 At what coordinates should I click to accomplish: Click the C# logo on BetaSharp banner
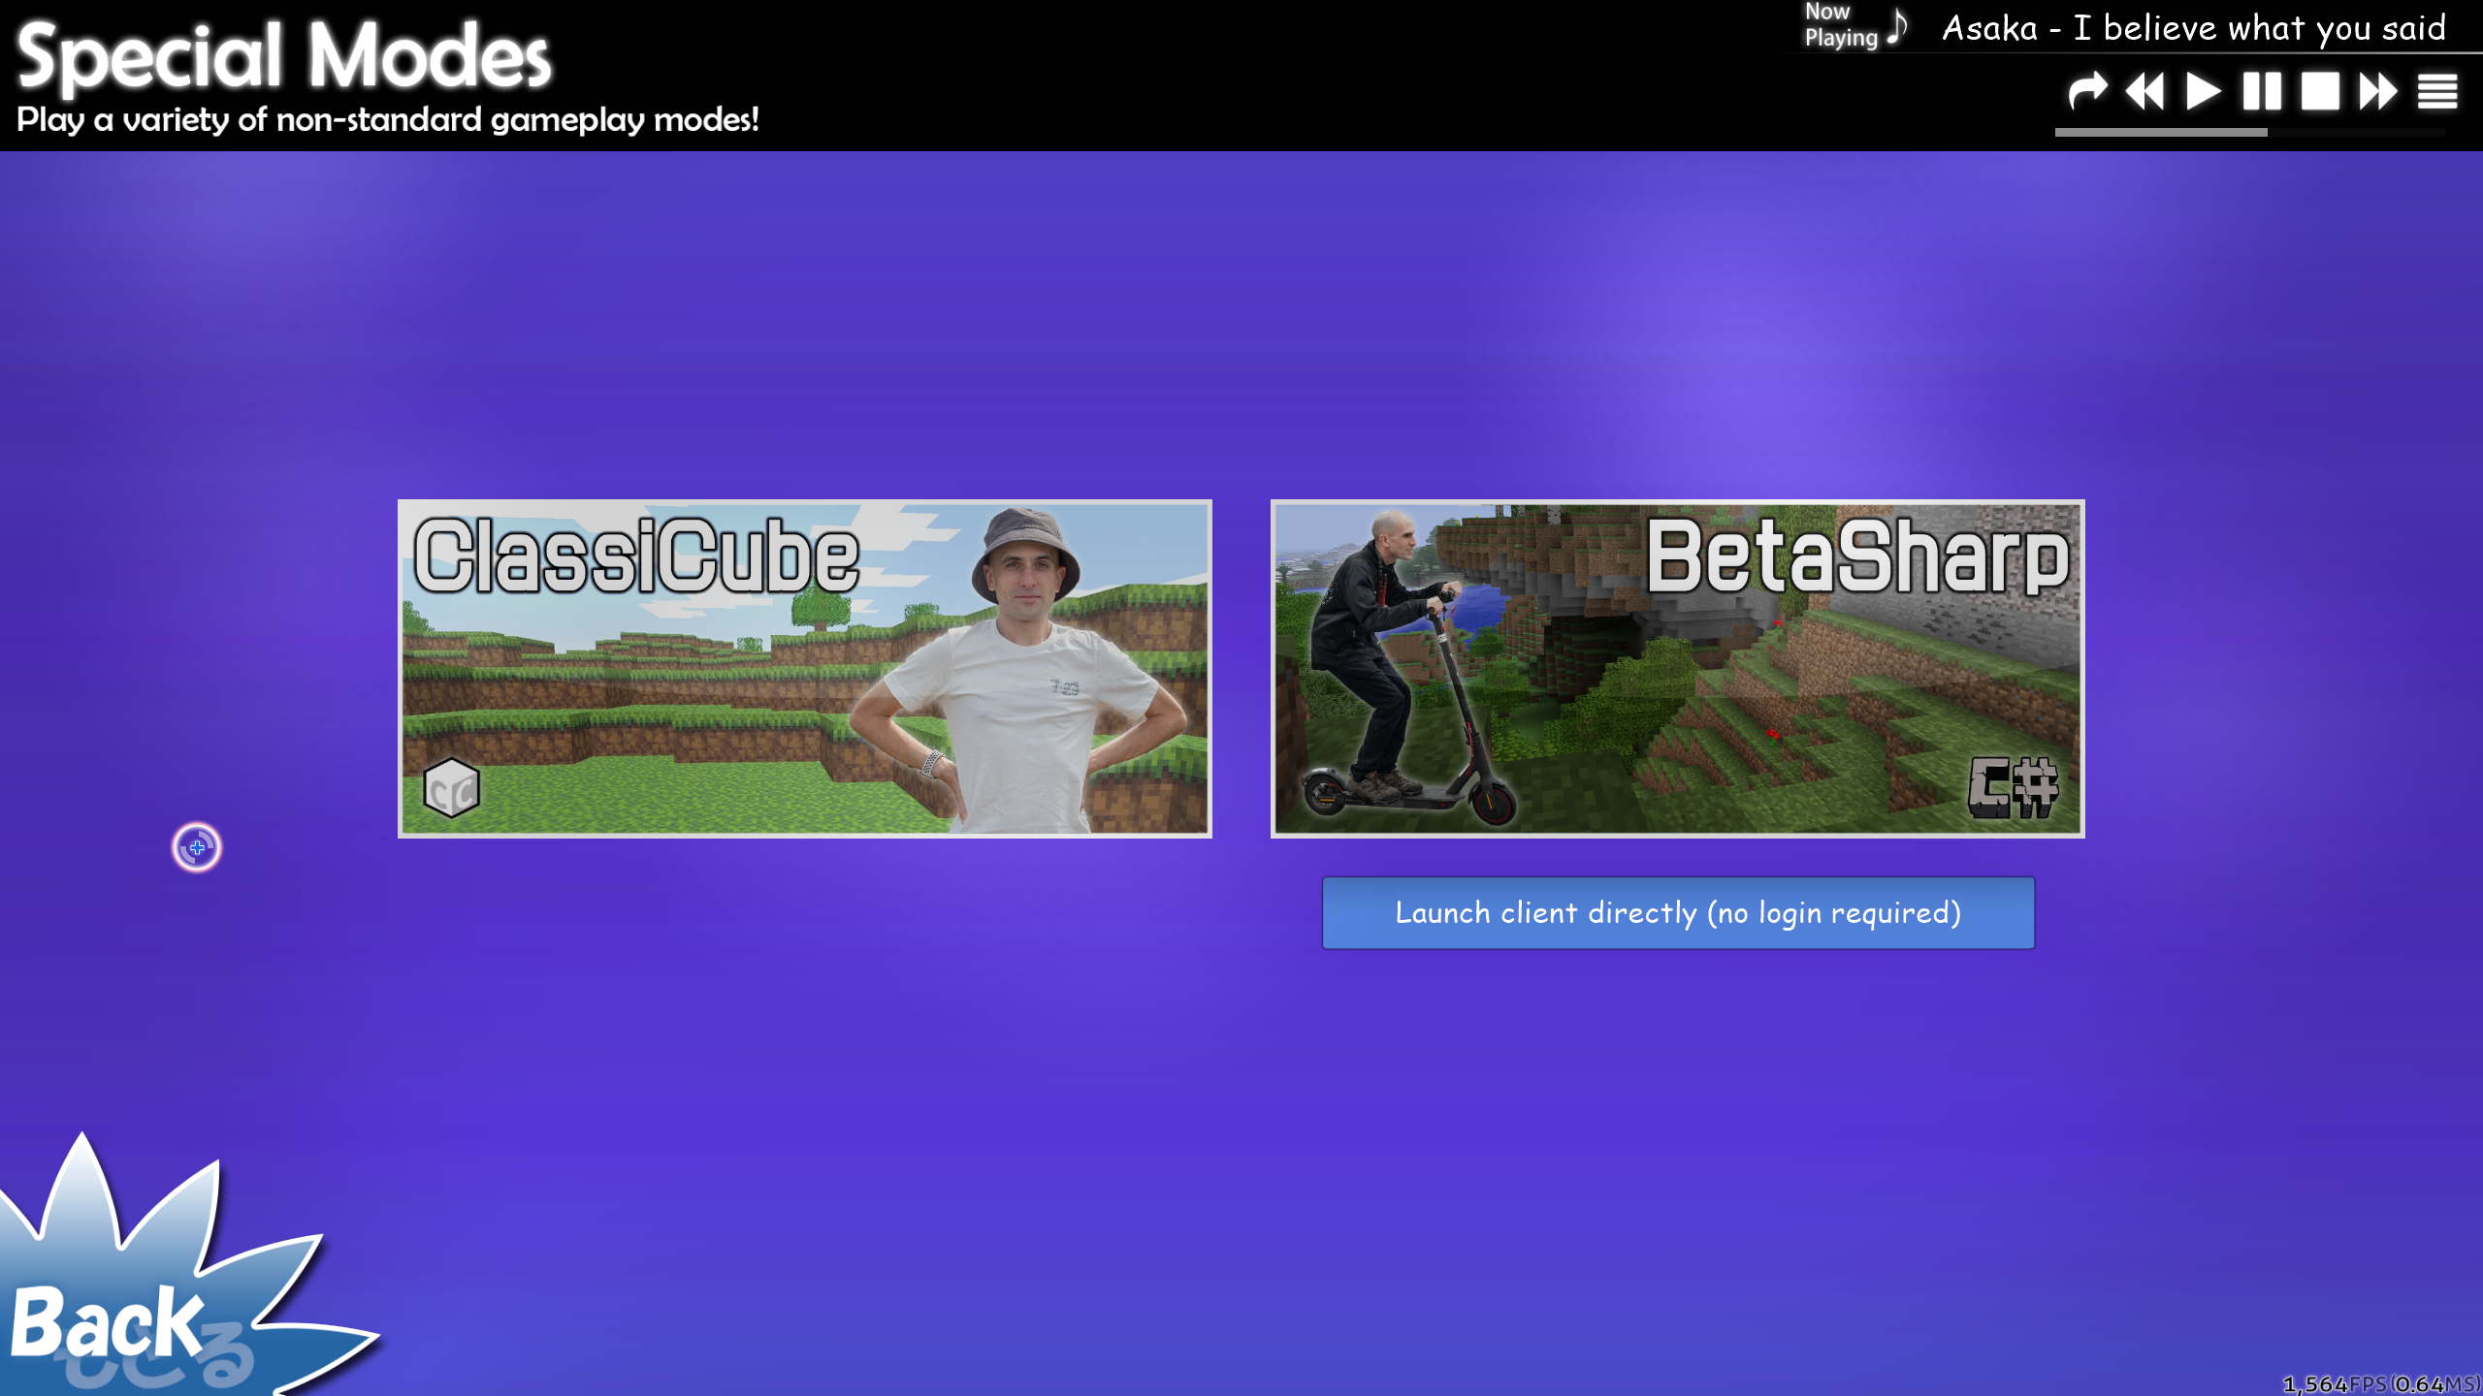coord(2013,787)
